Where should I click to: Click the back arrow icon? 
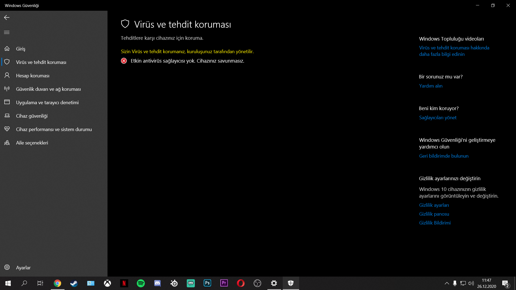tap(7, 17)
